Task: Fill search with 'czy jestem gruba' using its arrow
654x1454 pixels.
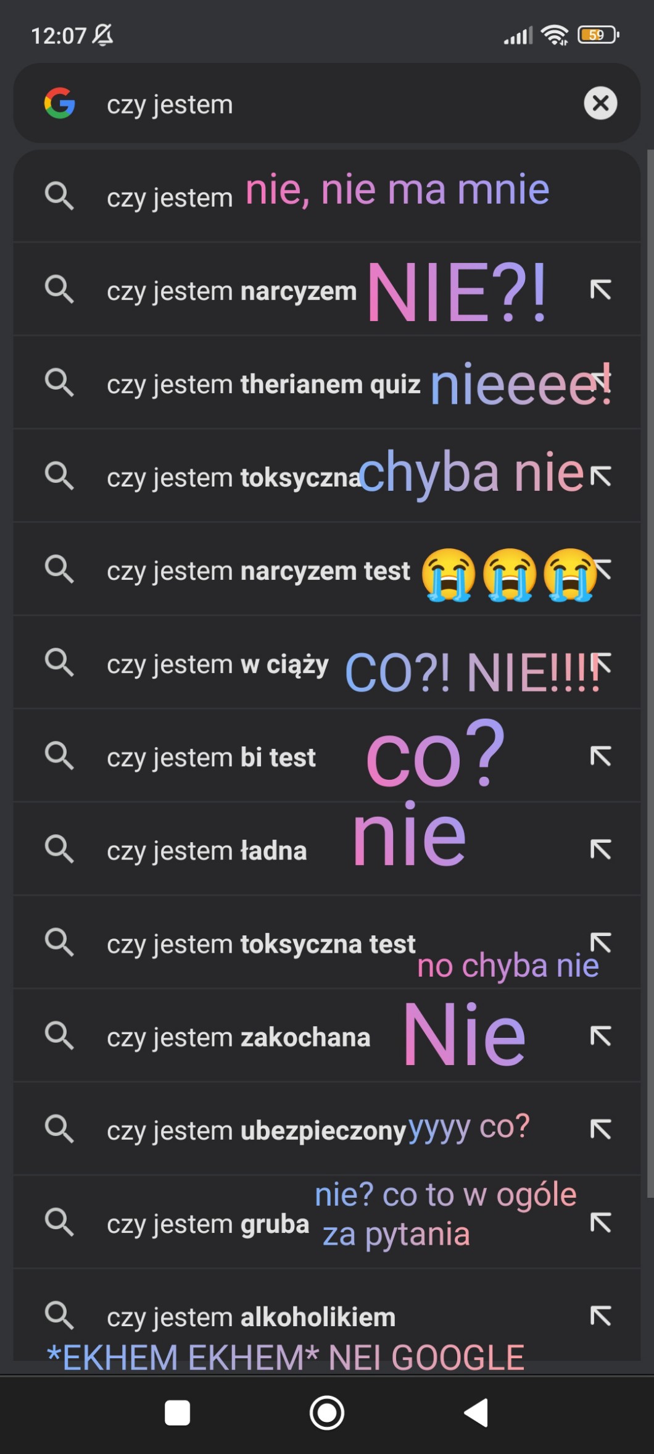Action: pos(600,1222)
